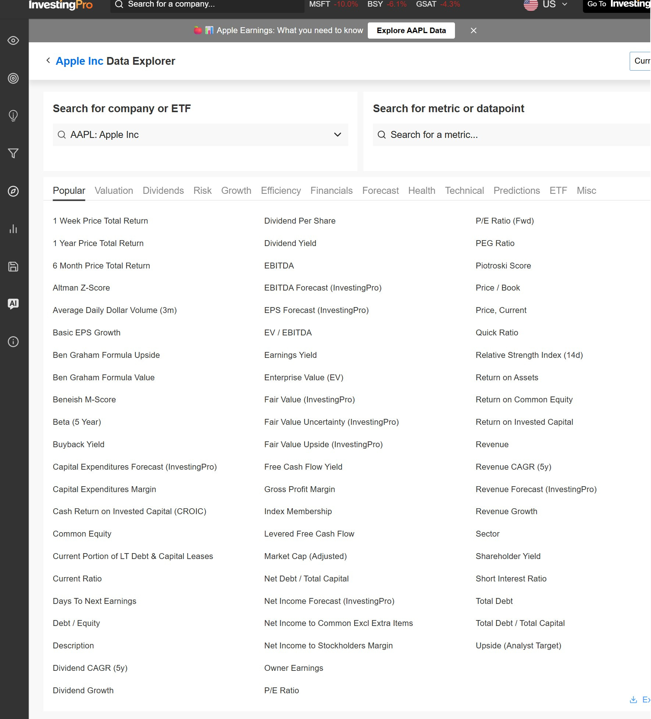This screenshot has width=651, height=719.
Task: Select the Popular tab
Action: tap(69, 191)
